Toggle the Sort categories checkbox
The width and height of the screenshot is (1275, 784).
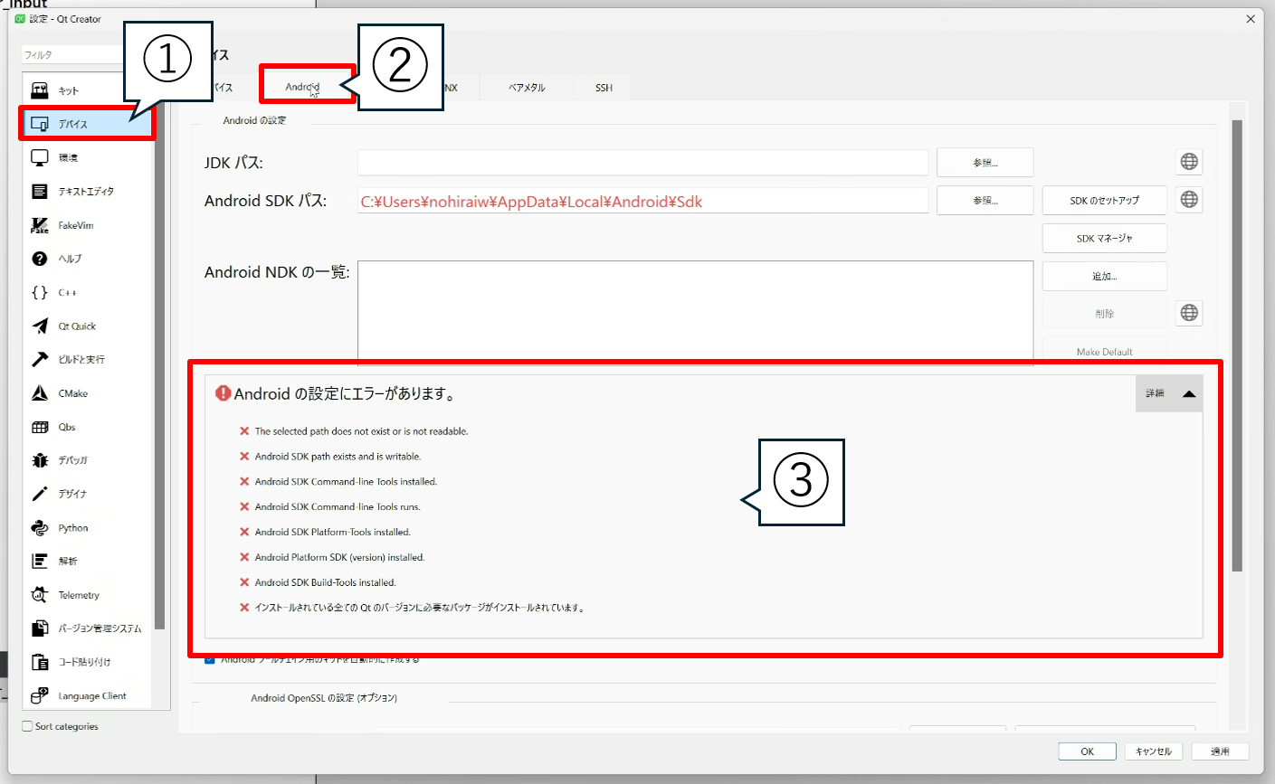click(x=27, y=726)
